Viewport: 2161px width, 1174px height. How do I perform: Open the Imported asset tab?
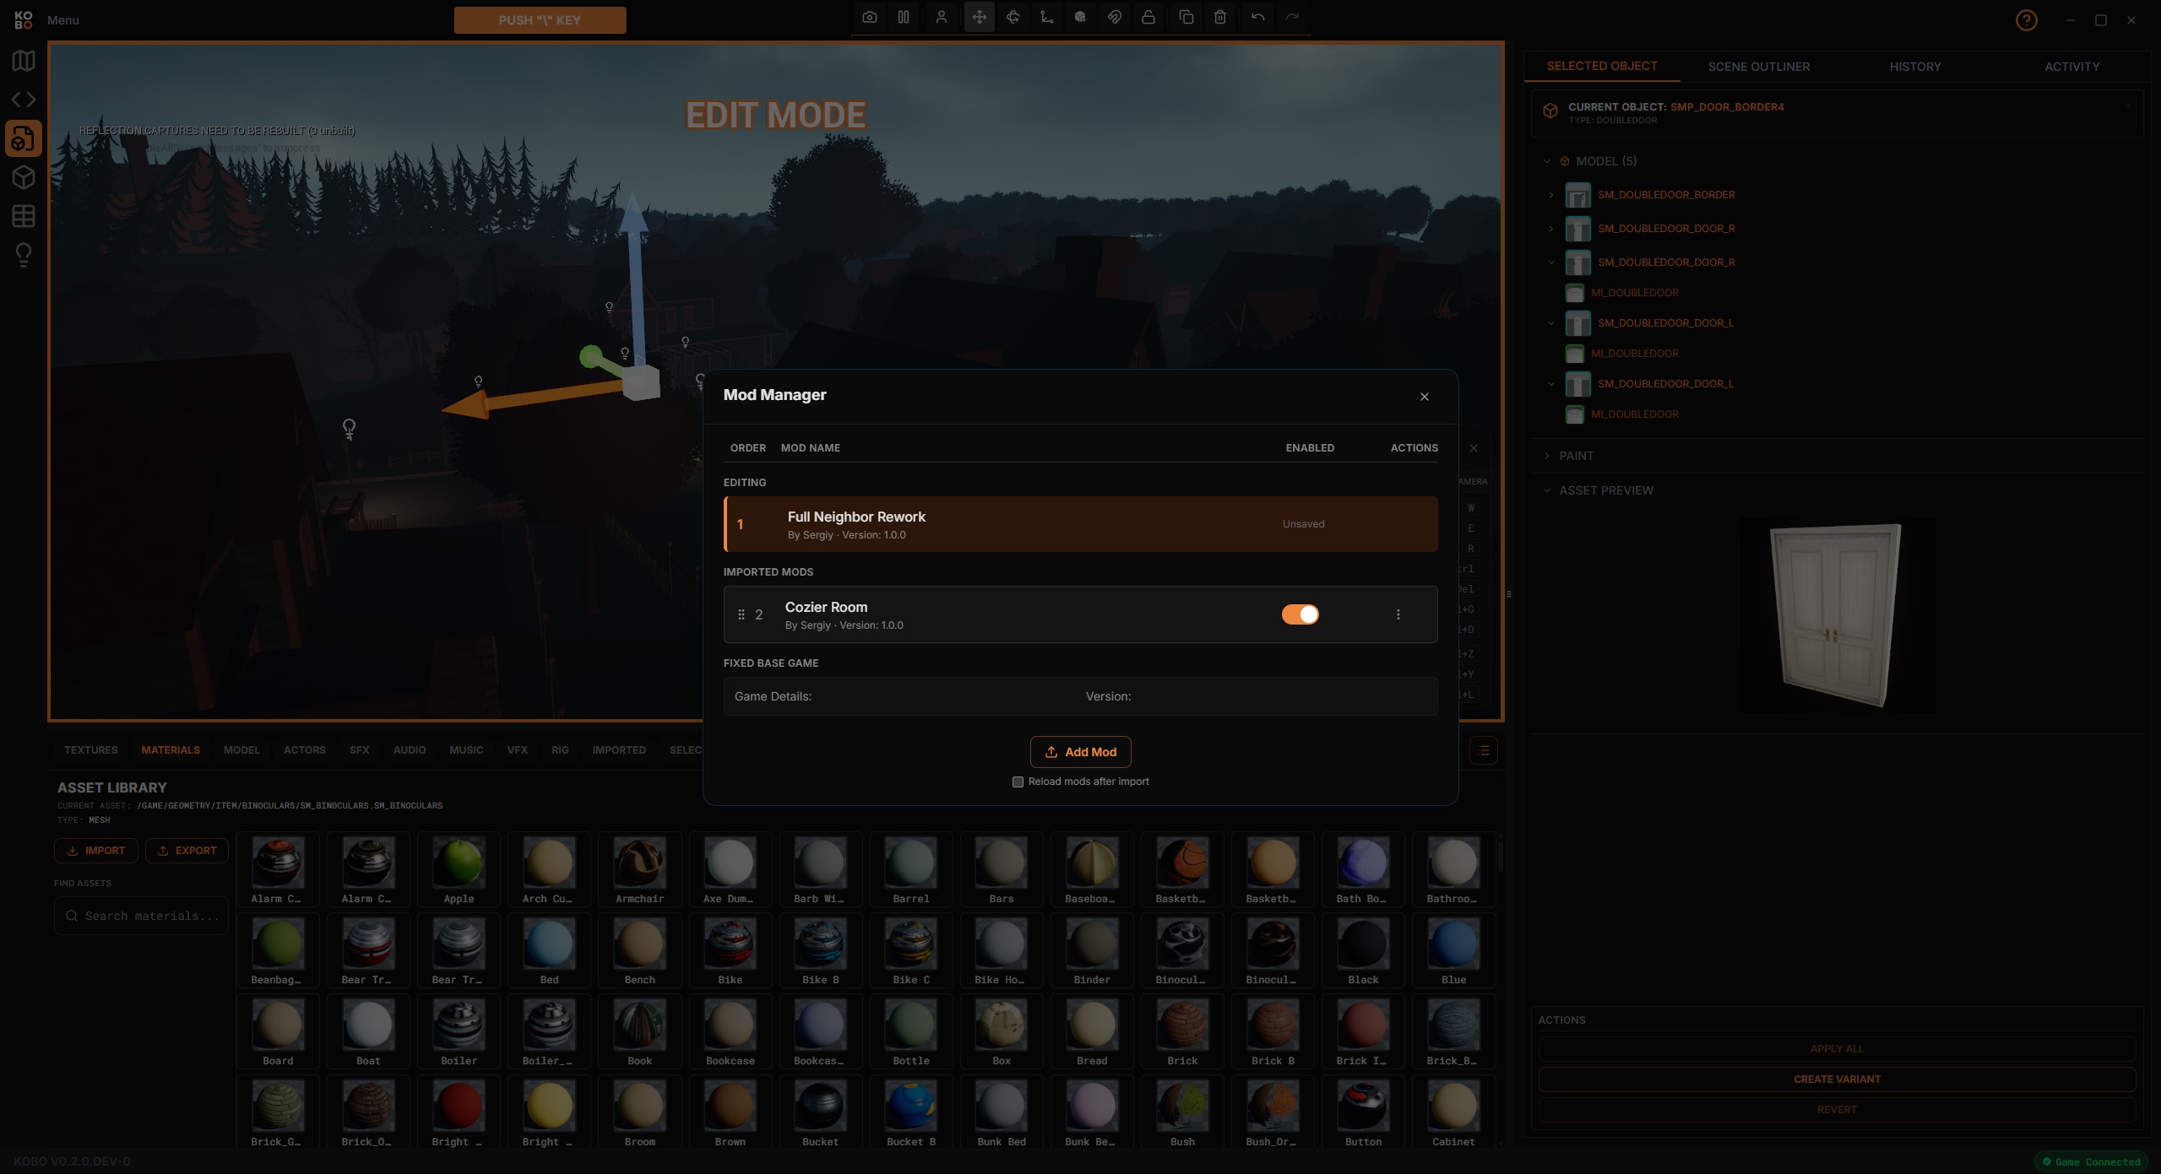pos(619,750)
